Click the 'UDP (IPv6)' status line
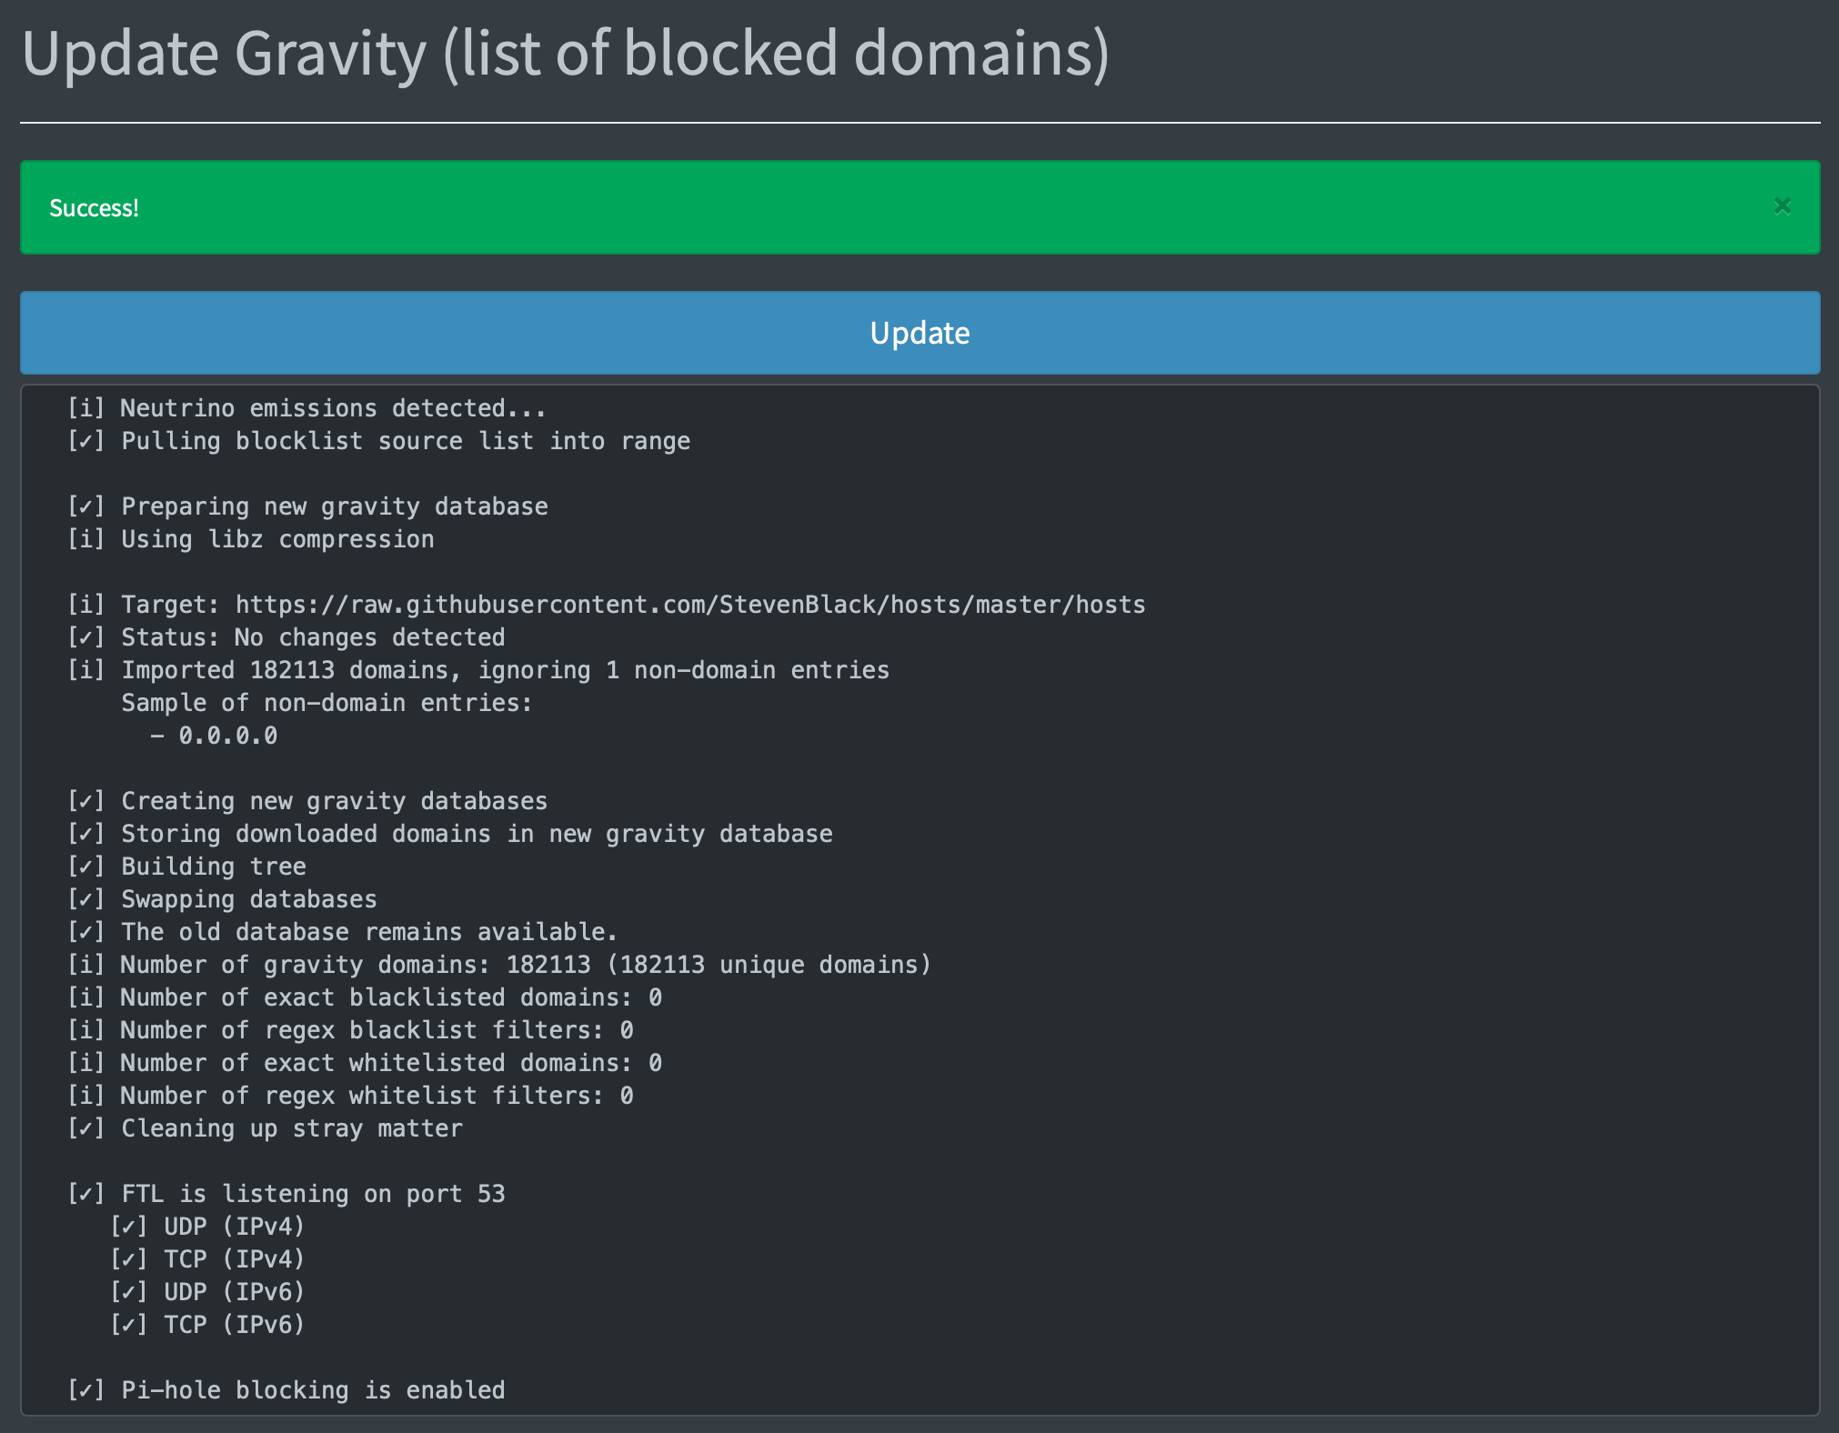This screenshot has height=1433, width=1839. click(207, 1292)
